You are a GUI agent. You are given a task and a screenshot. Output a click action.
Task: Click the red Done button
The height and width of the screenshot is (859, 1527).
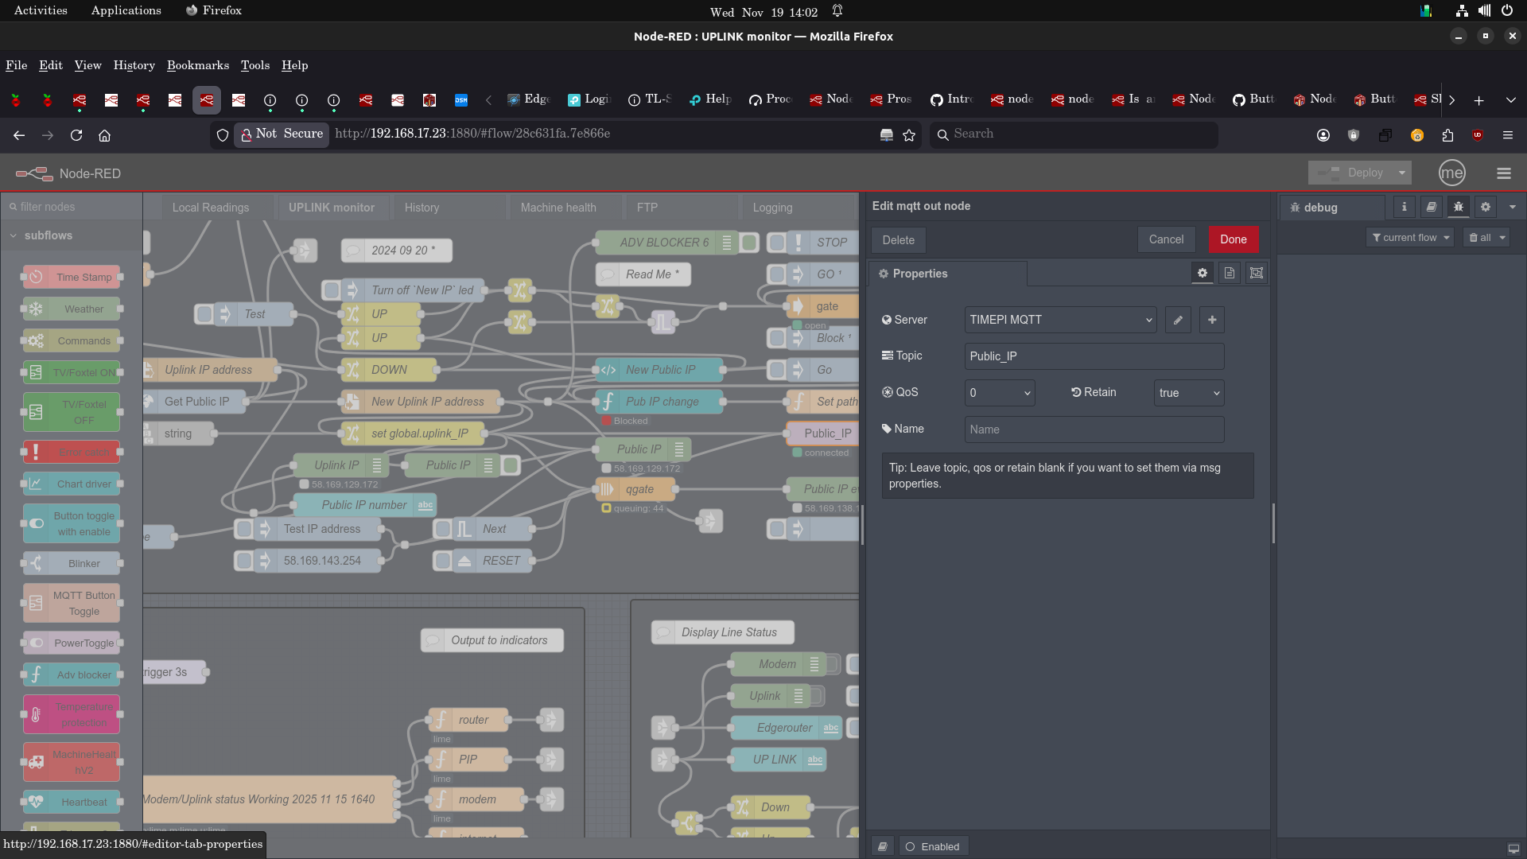(1233, 239)
